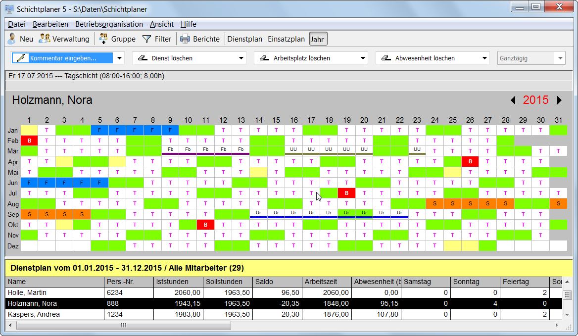Open the Hilfe menu

(x=189, y=24)
